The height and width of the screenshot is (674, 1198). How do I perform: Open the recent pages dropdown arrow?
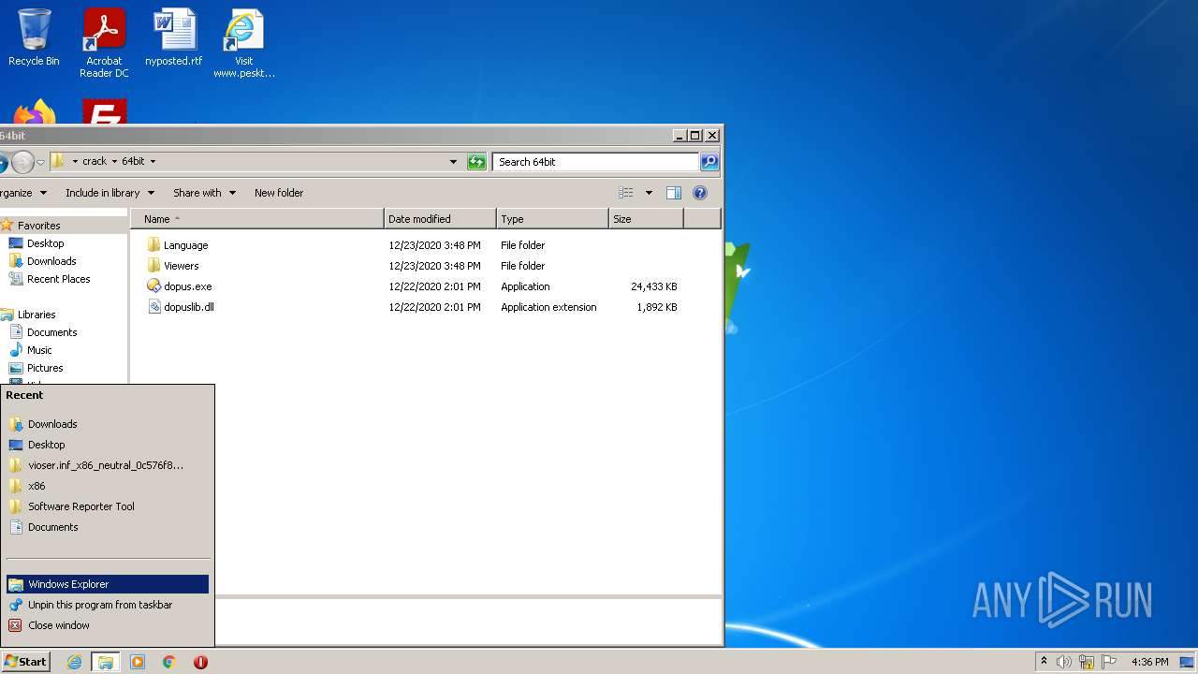(x=40, y=162)
